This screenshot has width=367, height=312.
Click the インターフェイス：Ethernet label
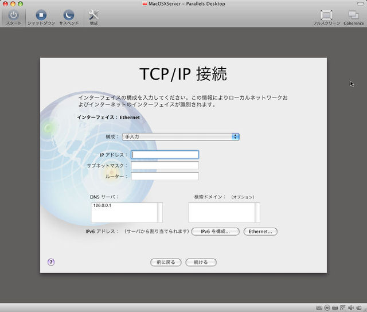[x=108, y=118]
